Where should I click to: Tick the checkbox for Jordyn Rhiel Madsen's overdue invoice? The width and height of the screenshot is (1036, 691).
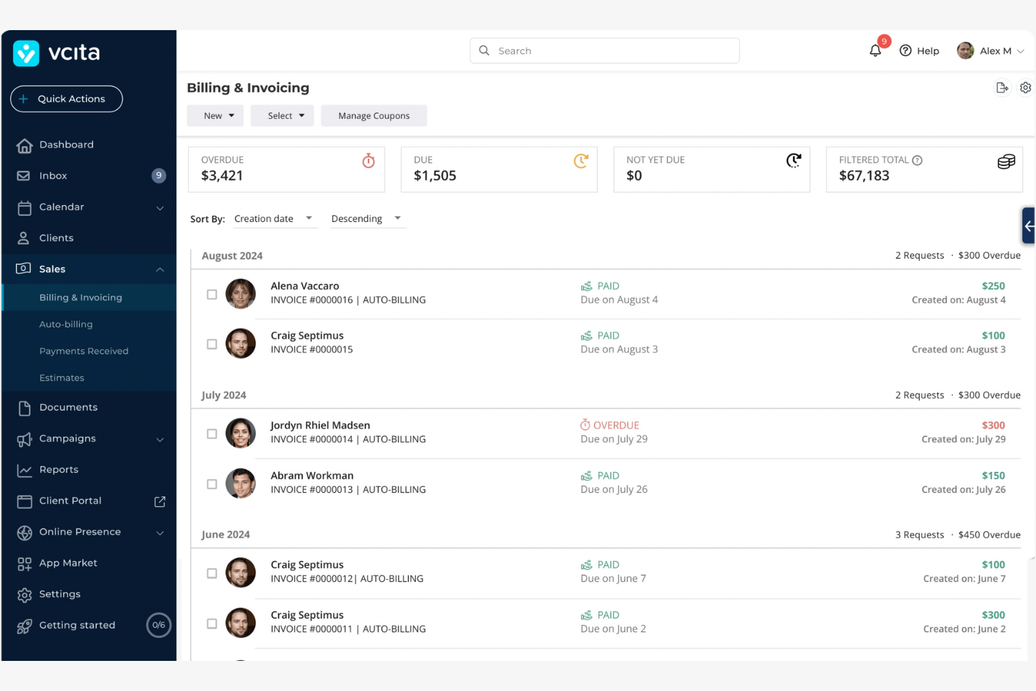[212, 433]
